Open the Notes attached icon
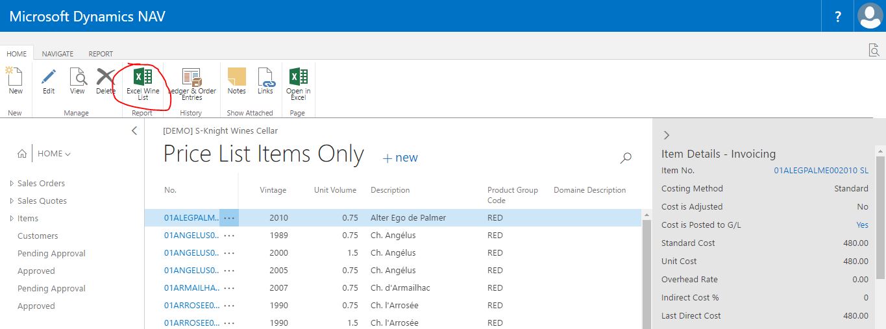This screenshot has height=329, width=886. tap(237, 77)
